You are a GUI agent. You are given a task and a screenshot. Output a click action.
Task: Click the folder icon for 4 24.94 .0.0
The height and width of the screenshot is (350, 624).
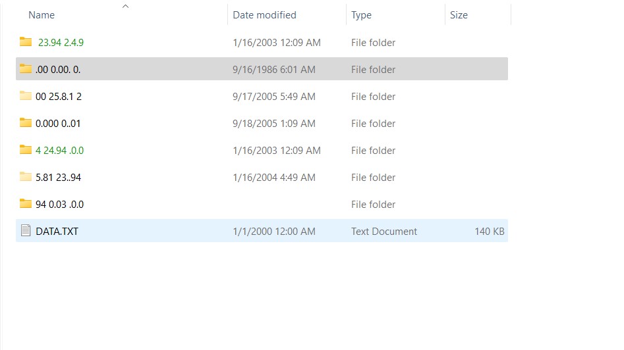(26, 150)
